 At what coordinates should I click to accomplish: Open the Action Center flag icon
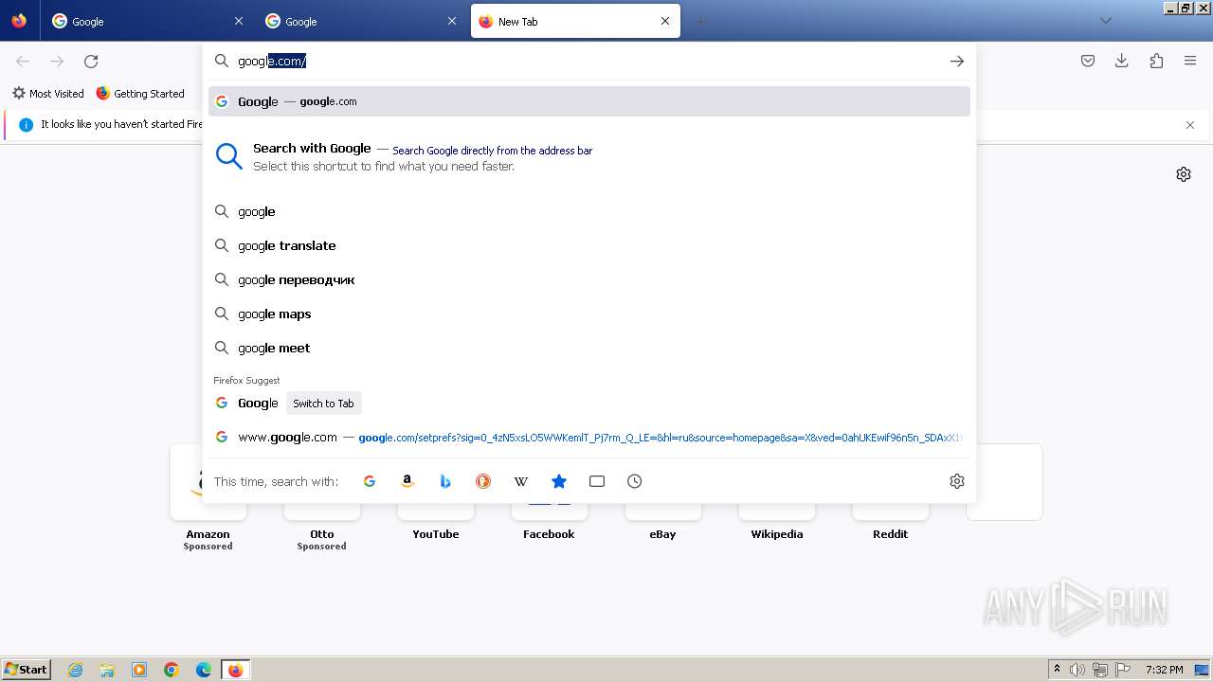pyautogui.click(x=1123, y=670)
